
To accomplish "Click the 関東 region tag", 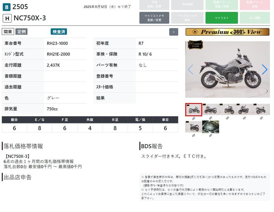I will tap(8, 32).
